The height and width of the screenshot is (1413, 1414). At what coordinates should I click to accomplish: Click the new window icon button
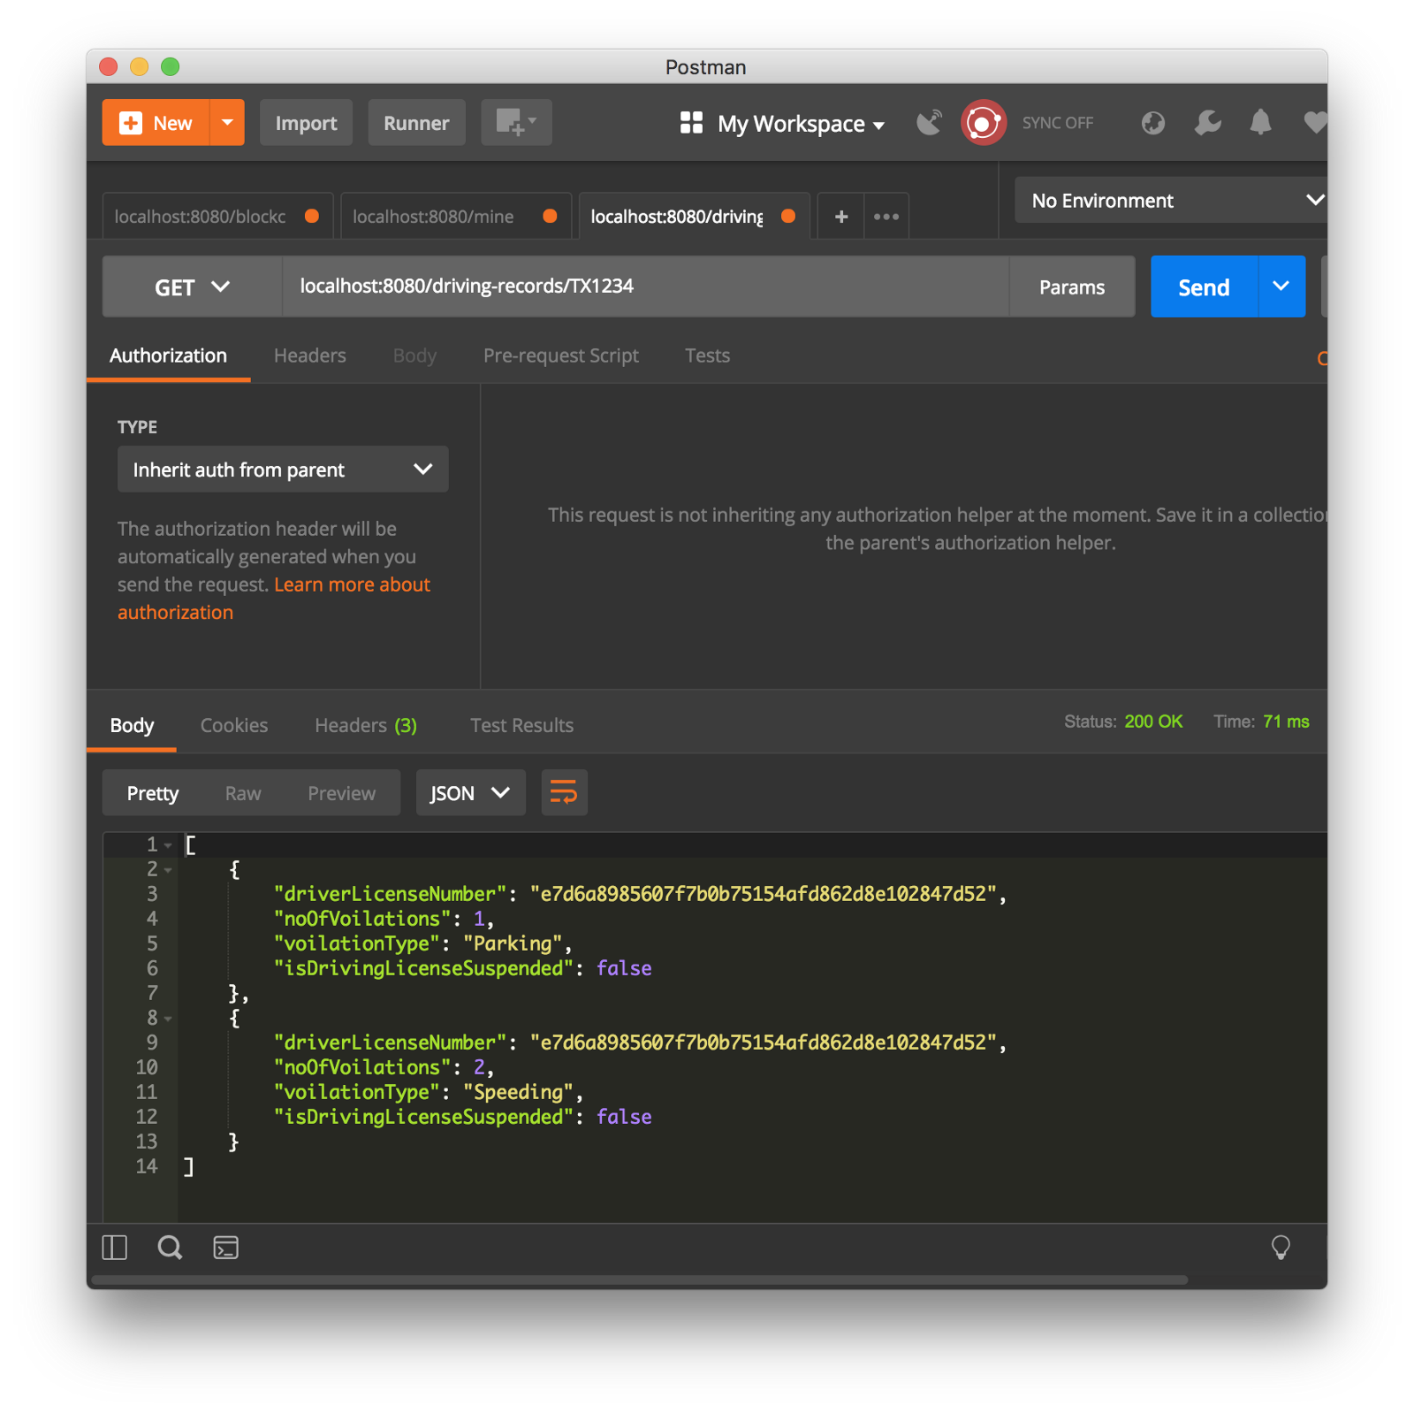click(515, 123)
